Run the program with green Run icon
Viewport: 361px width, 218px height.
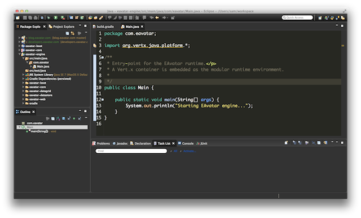[x=56, y=17]
